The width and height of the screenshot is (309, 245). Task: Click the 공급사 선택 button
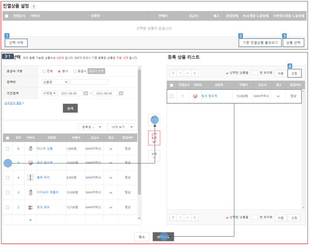point(96,71)
